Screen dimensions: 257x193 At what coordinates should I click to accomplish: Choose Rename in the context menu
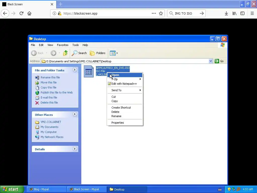point(125,116)
